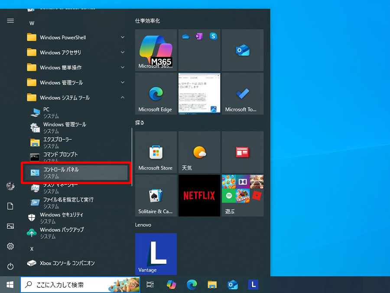Screen dimensions: 390x293
Task: Launch Xbox コンソール コンパニオン
Action: 75,263
